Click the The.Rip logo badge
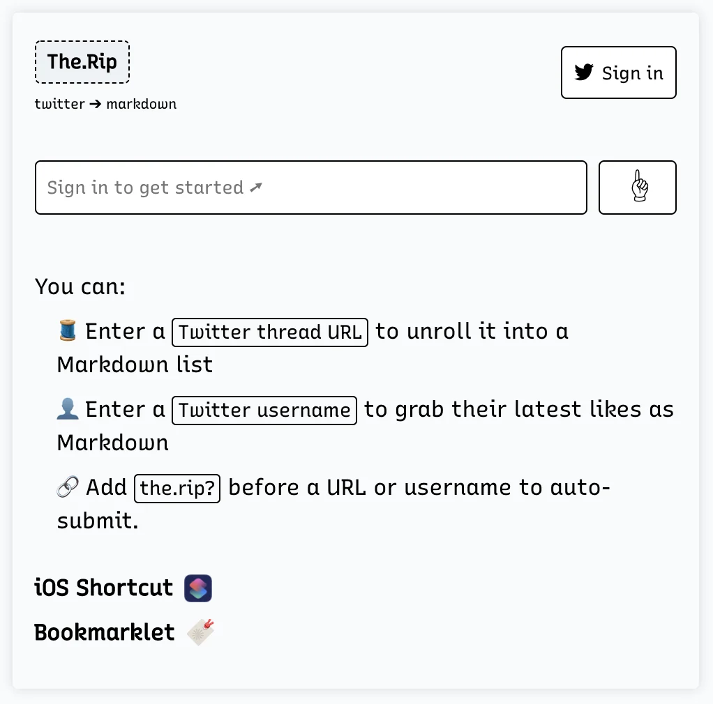Screen dimensions: 713x704 pos(82,62)
